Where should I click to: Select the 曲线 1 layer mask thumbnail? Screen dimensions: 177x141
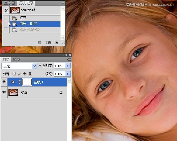pos(27,82)
